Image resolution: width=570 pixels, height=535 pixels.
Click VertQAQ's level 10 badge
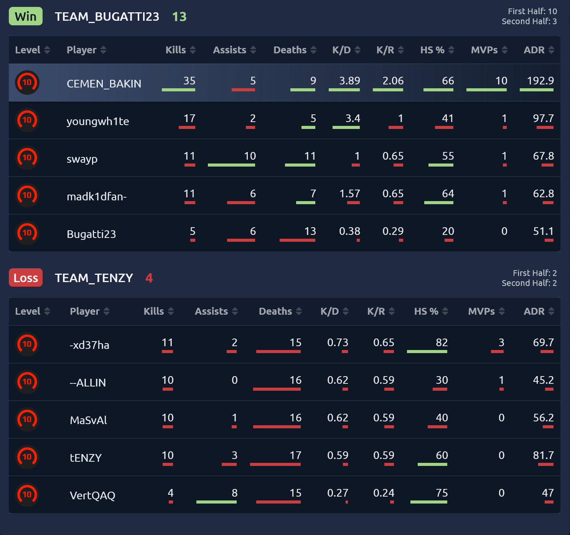coord(27,495)
